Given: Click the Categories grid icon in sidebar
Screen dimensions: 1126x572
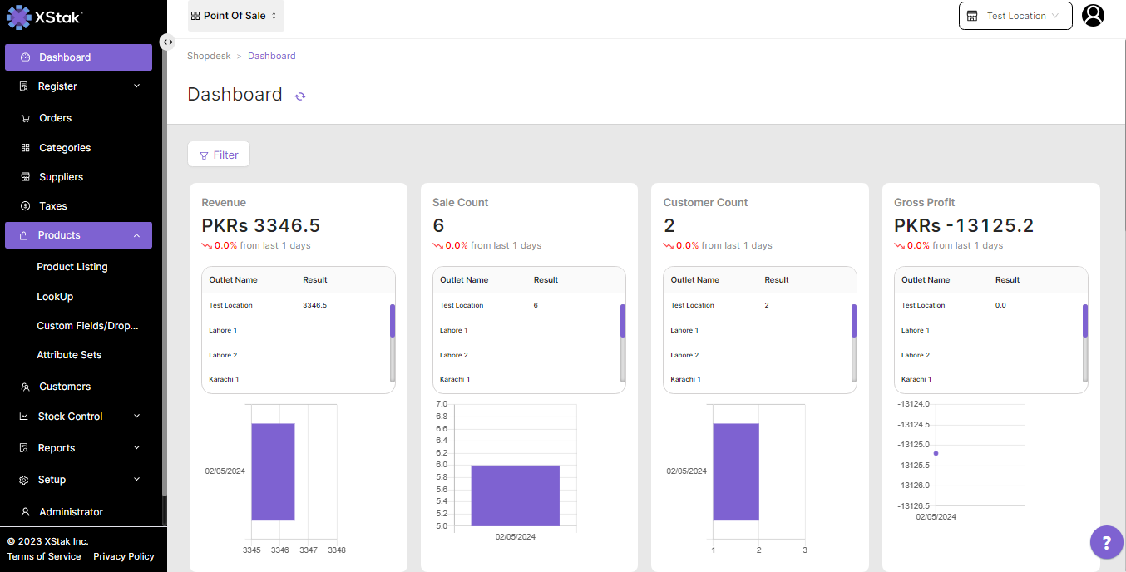Looking at the screenshot, I should pyautogui.click(x=25, y=148).
